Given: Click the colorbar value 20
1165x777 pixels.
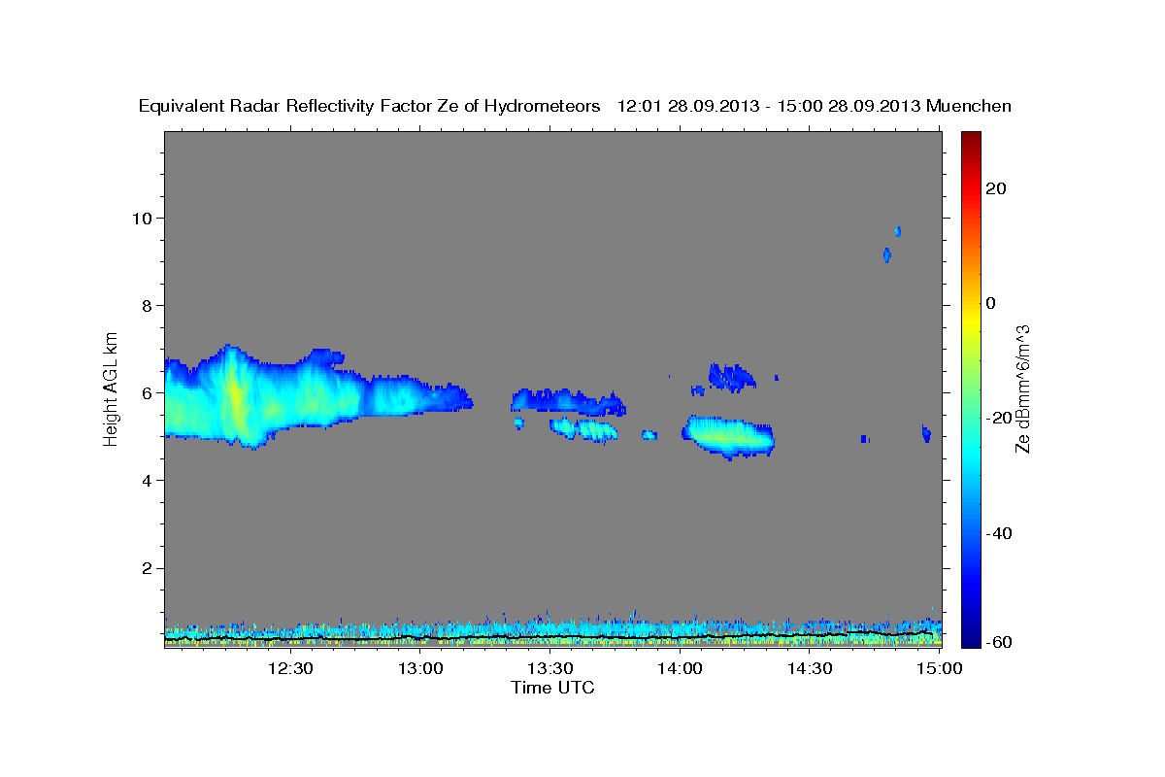Looking at the screenshot, I should 997,188.
